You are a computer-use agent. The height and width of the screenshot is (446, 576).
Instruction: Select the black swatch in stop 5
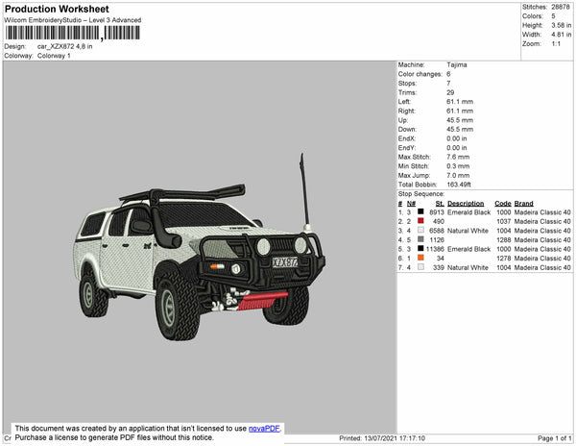pos(420,249)
